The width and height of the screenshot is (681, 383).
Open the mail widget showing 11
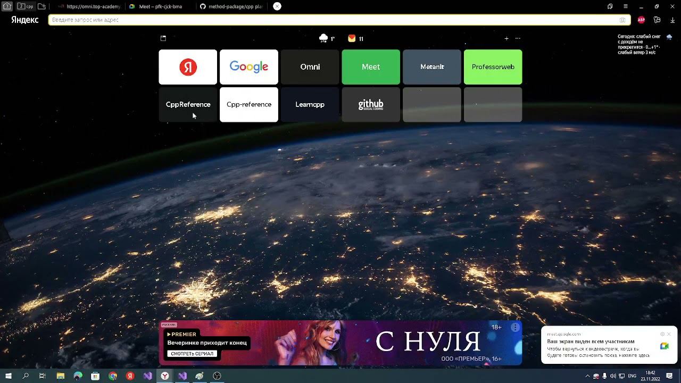(x=355, y=38)
